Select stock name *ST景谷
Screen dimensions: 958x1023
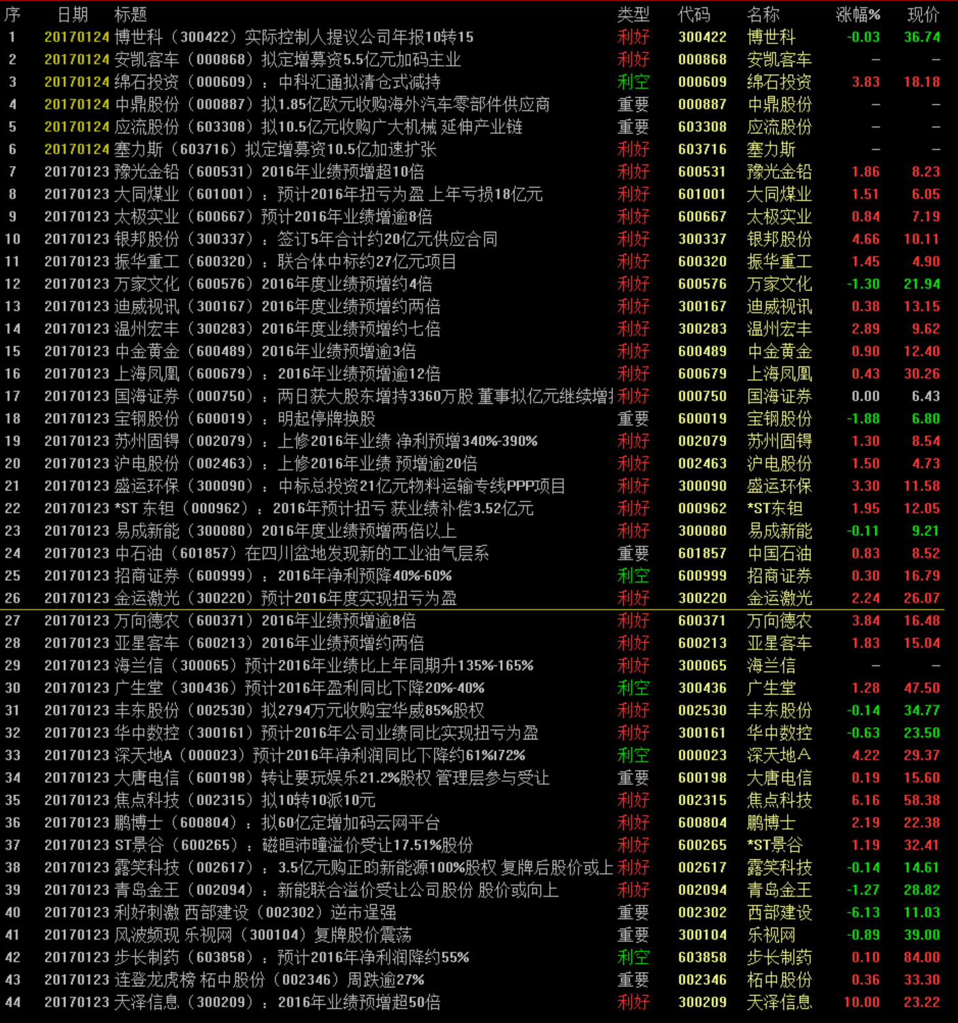(774, 845)
